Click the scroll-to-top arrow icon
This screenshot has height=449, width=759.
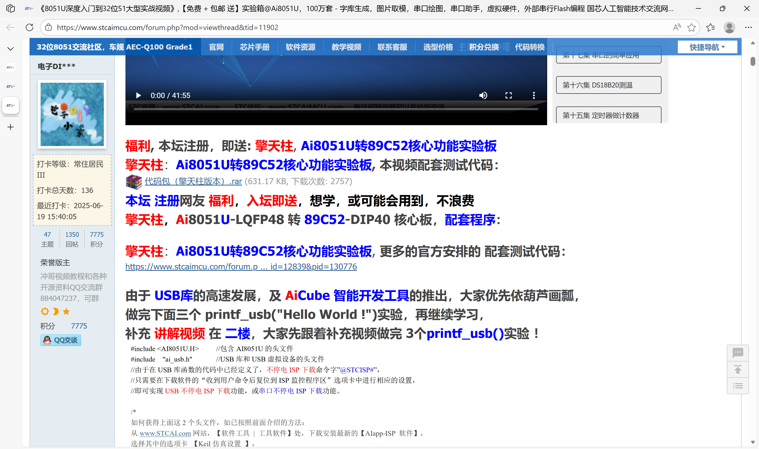[738, 370]
